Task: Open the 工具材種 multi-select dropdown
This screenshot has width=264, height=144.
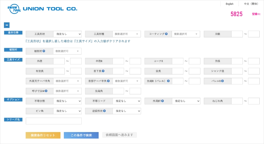Action: click(x=126, y=34)
